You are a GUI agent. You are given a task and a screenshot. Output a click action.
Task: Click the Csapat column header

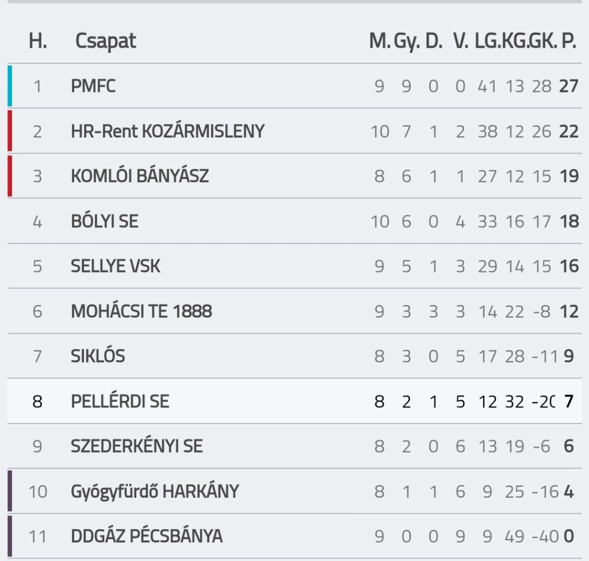106,41
